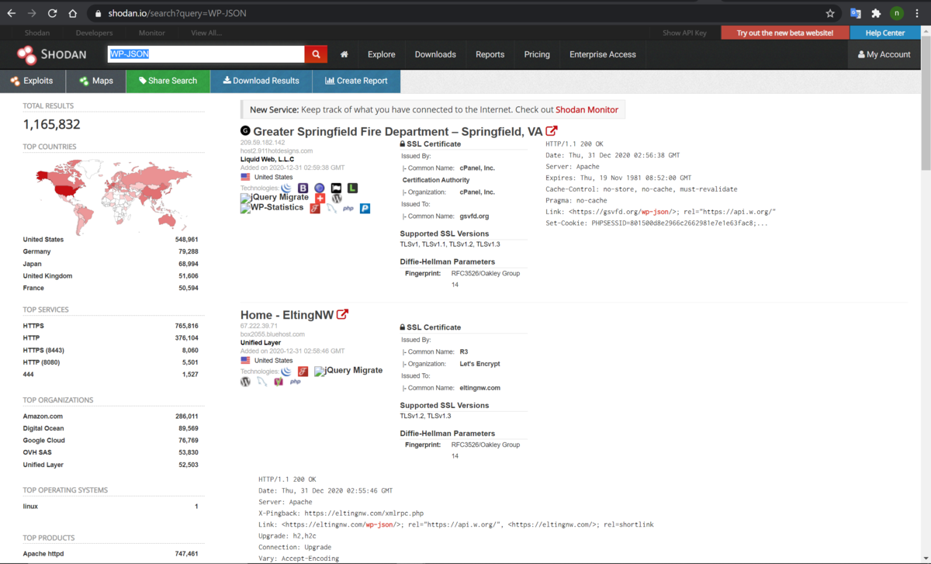Click the browser home button

pos(72,13)
